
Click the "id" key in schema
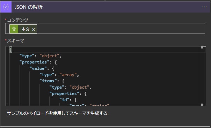64,100
